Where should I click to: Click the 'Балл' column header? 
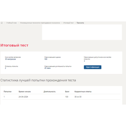pyautogui.click(x=67, y=92)
